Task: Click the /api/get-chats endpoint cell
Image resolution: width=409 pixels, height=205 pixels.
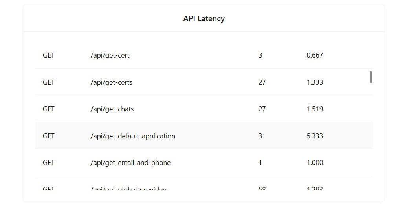Action: pos(112,109)
